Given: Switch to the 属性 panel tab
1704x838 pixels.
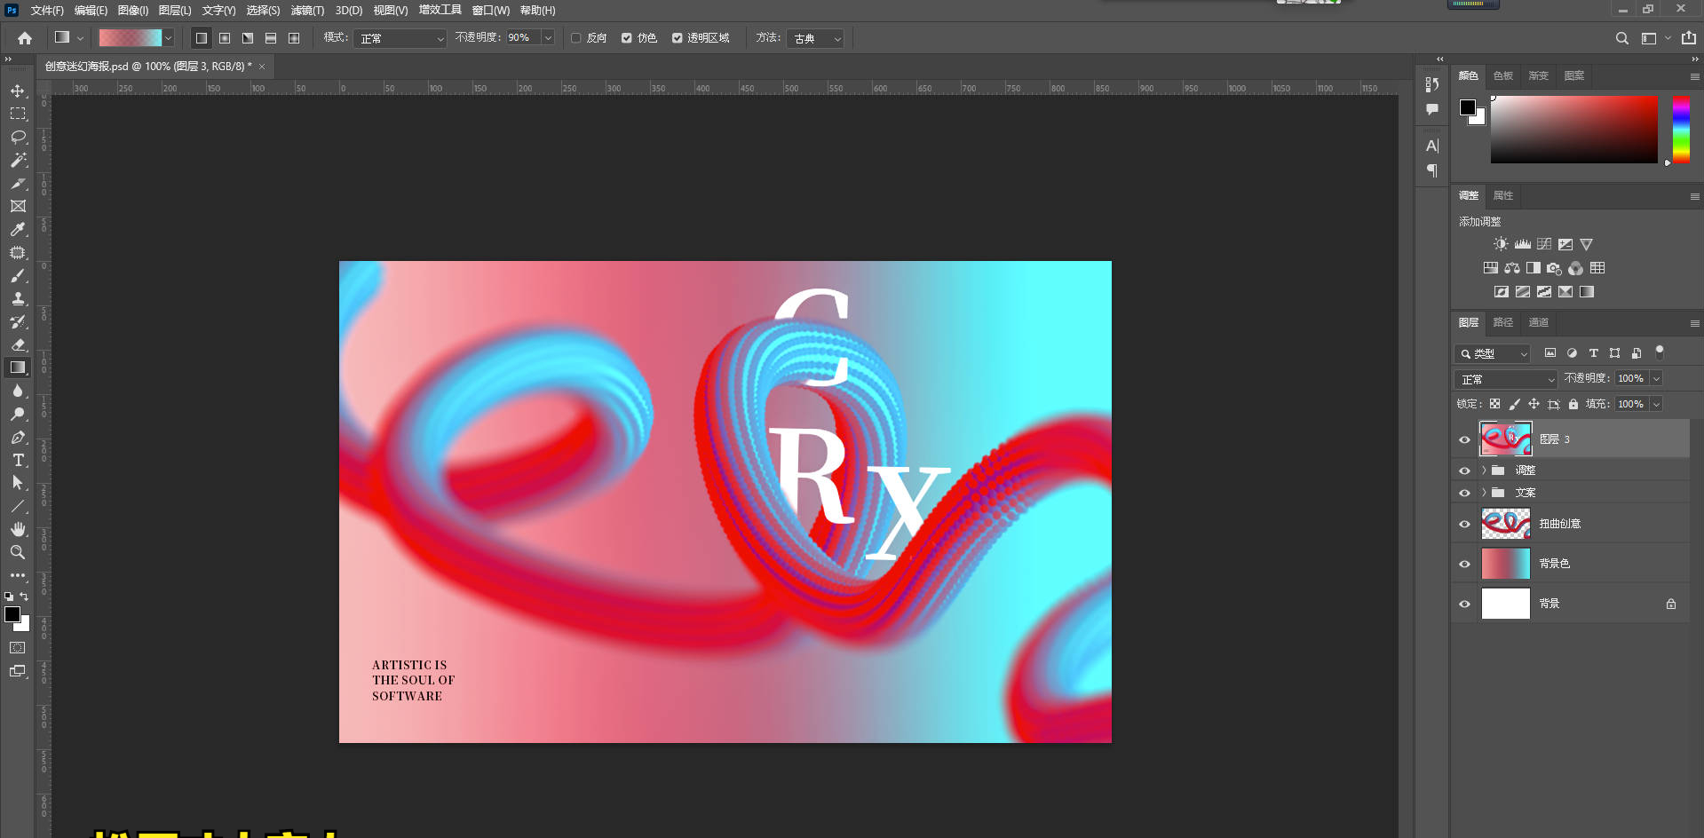Looking at the screenshot, I should 1502,195.
